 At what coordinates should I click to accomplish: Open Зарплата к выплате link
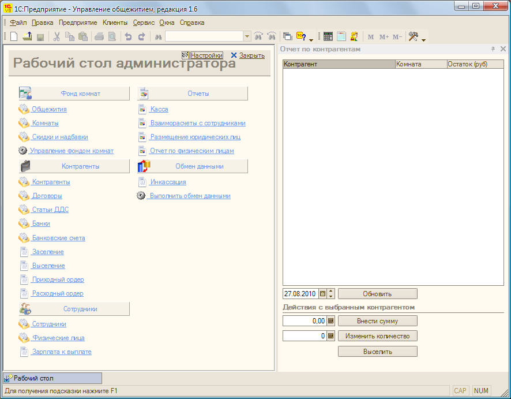62,352
